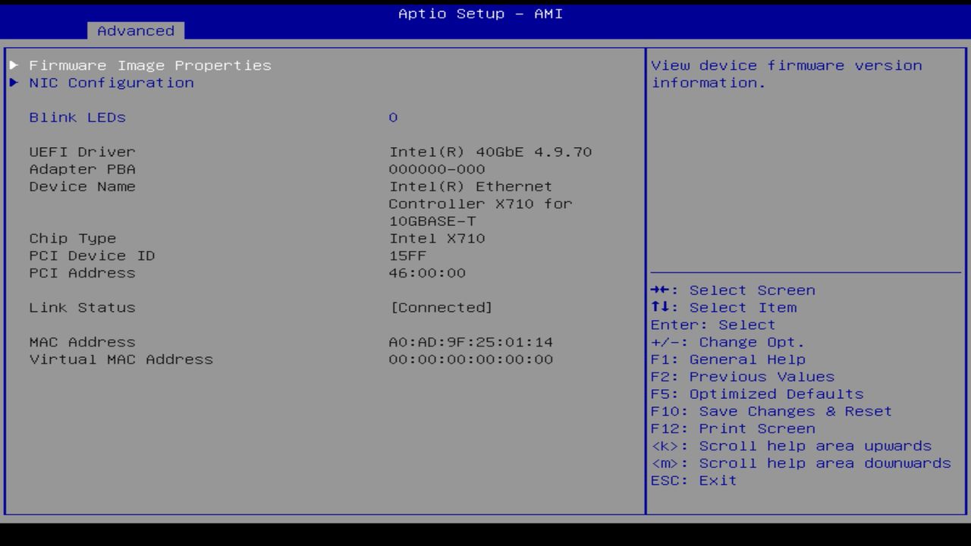971x546 pixels.
Task: Switch to the Advanced tab
Action: [135, 31]
